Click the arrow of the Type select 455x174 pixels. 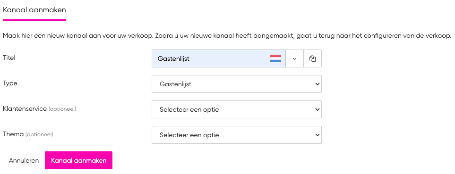317,84
